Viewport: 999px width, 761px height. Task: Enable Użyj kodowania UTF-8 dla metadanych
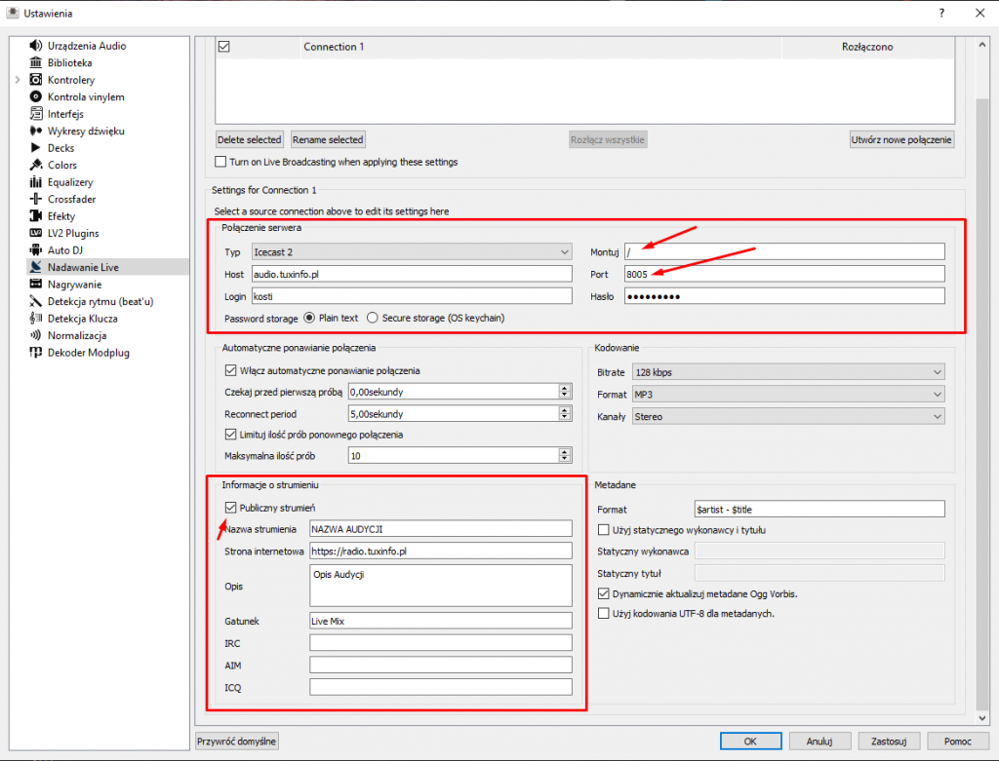(603, 614)
